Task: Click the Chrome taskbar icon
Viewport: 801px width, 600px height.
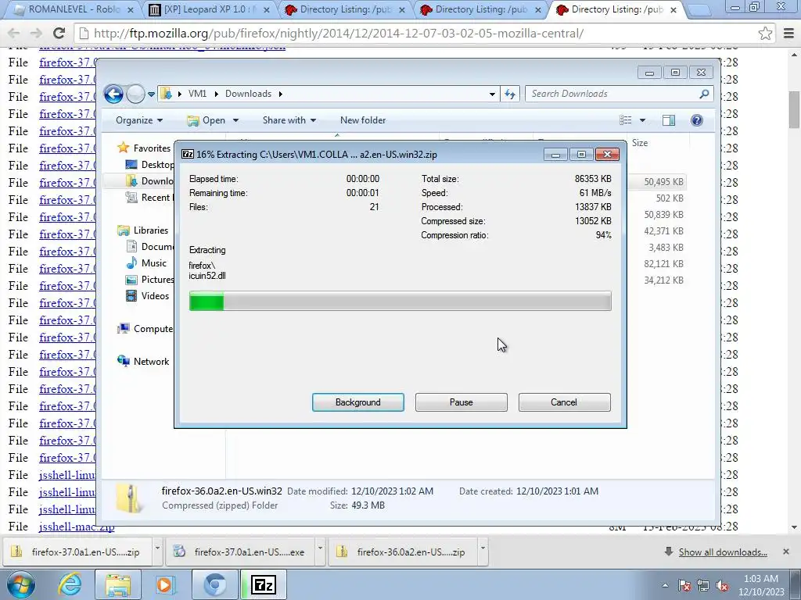Action: 214,584
